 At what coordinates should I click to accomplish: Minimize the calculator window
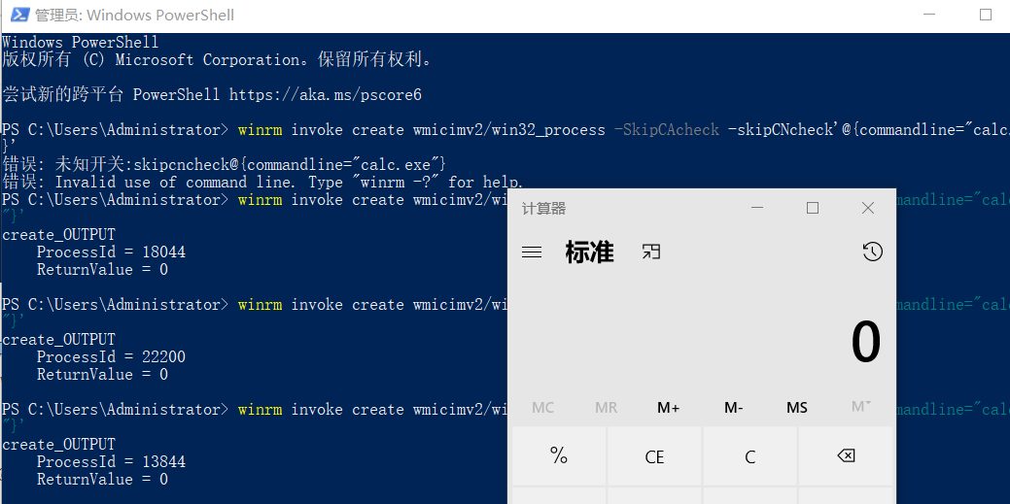click(x=757, y=208)
